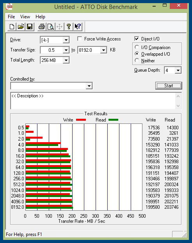The height and width of the screenshot is (243, 192).
Task: Click the New document toolbar icon
Action: pyautogui.click(x=12, y=26)
